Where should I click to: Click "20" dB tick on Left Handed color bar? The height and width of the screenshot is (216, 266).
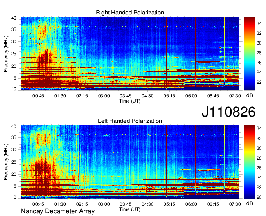click(x=259, y=197)
